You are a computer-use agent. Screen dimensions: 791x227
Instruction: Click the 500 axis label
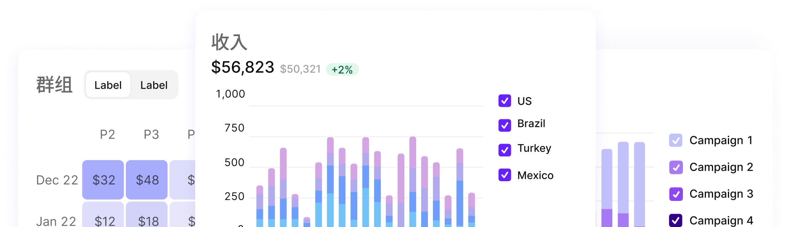[x=234, y=163]
